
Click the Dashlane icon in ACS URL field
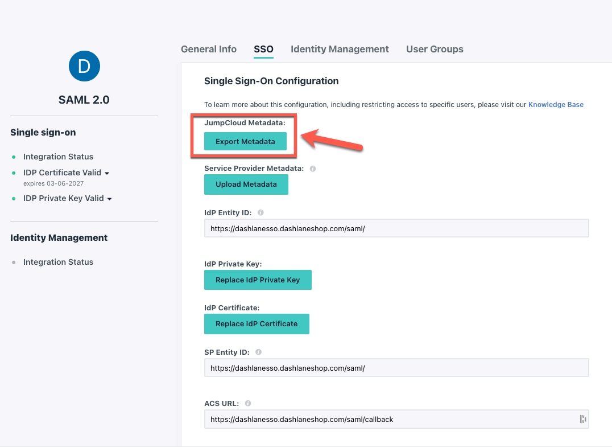[x=583, y=419]
